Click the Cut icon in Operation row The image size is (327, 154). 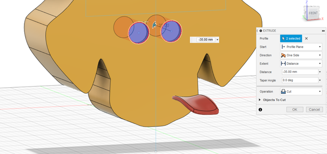pos(283,91)
